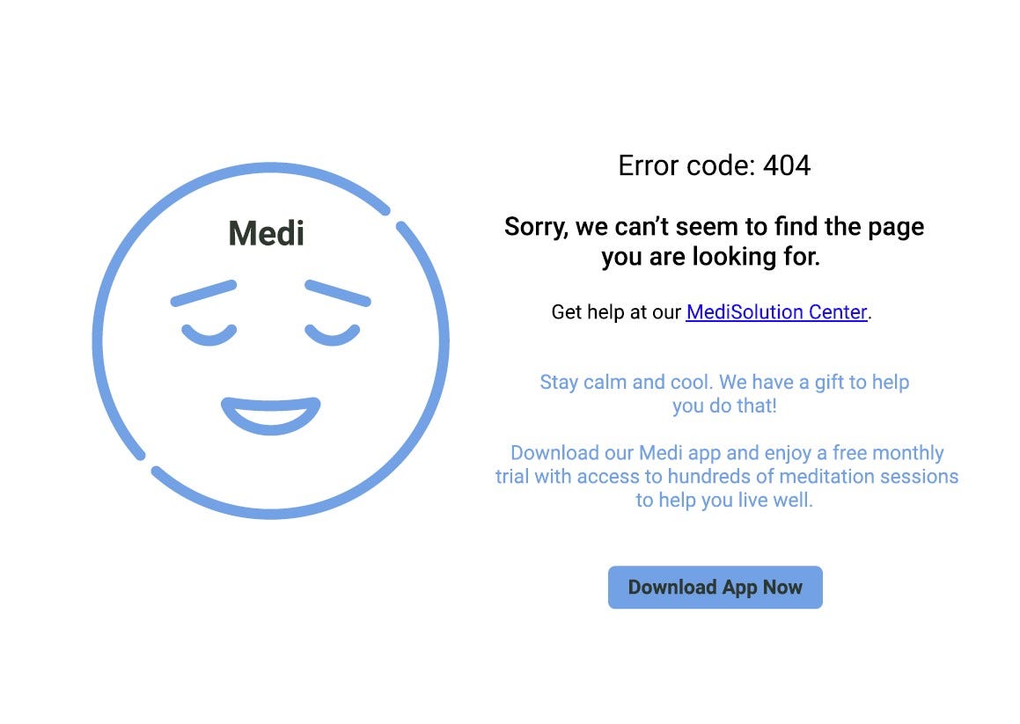Click the gap in the circle near the Medi wordmark
Image resolution: width=1020 pixels, height=724 pixels.
[x=394, y=216]
